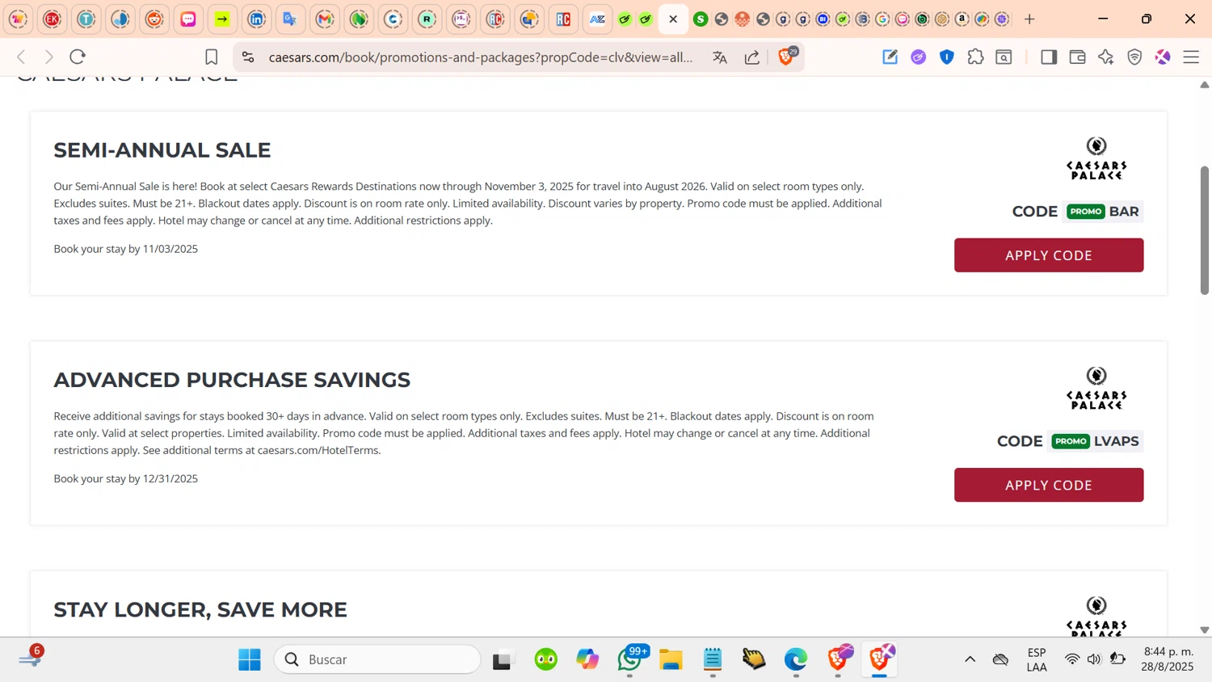The width and height of the screenshot is (1212, 682).
Task: Focus the caesars.com address bar
Action: (x=481, y=57)
